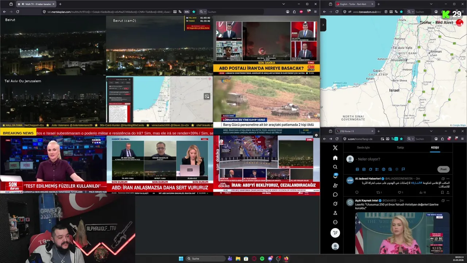Like the Al Jadeed Haberleri post
467x263 pixels.
click(400, 193)
